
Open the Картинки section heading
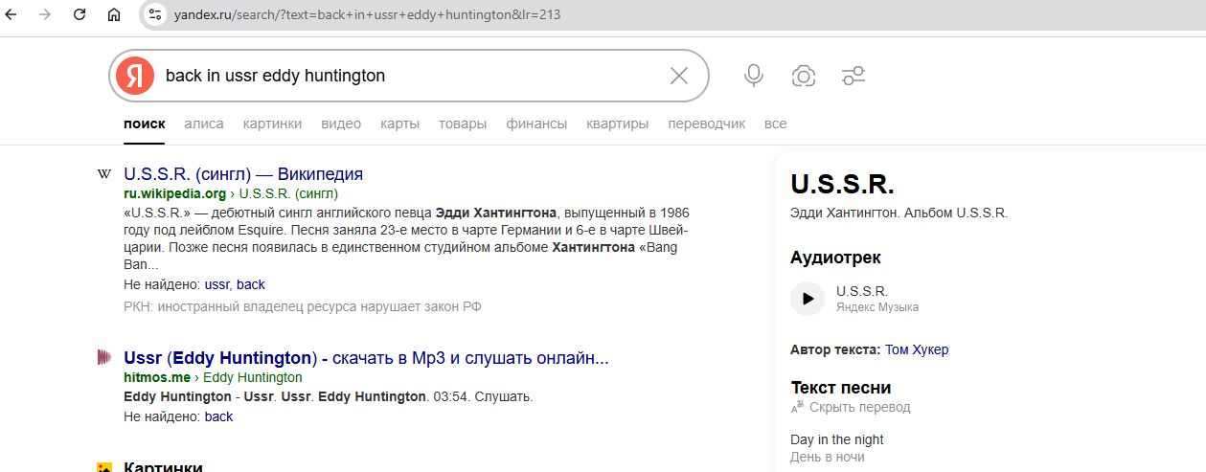point(163,467)
